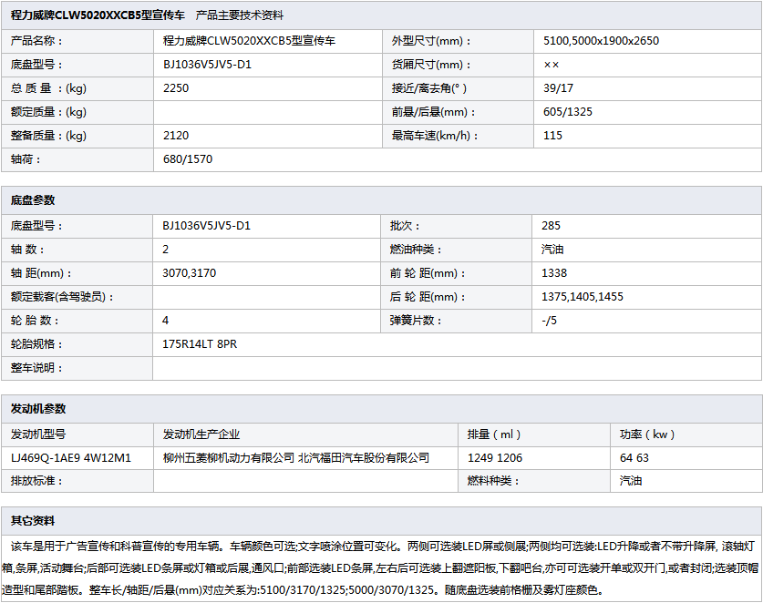Select overhang value 605/1325
The height and width of the screenshot is (603, 763).
(568, 112)
